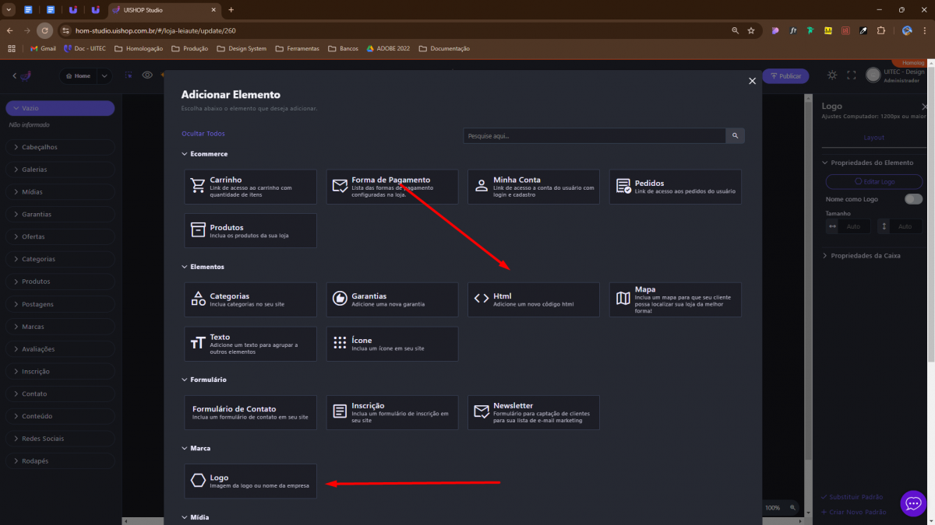Viewport: 935px width, 525px height.
Task: Toggle the preview eye icon in toolbar
Action: pyautogui.click(x=146, y=75)
